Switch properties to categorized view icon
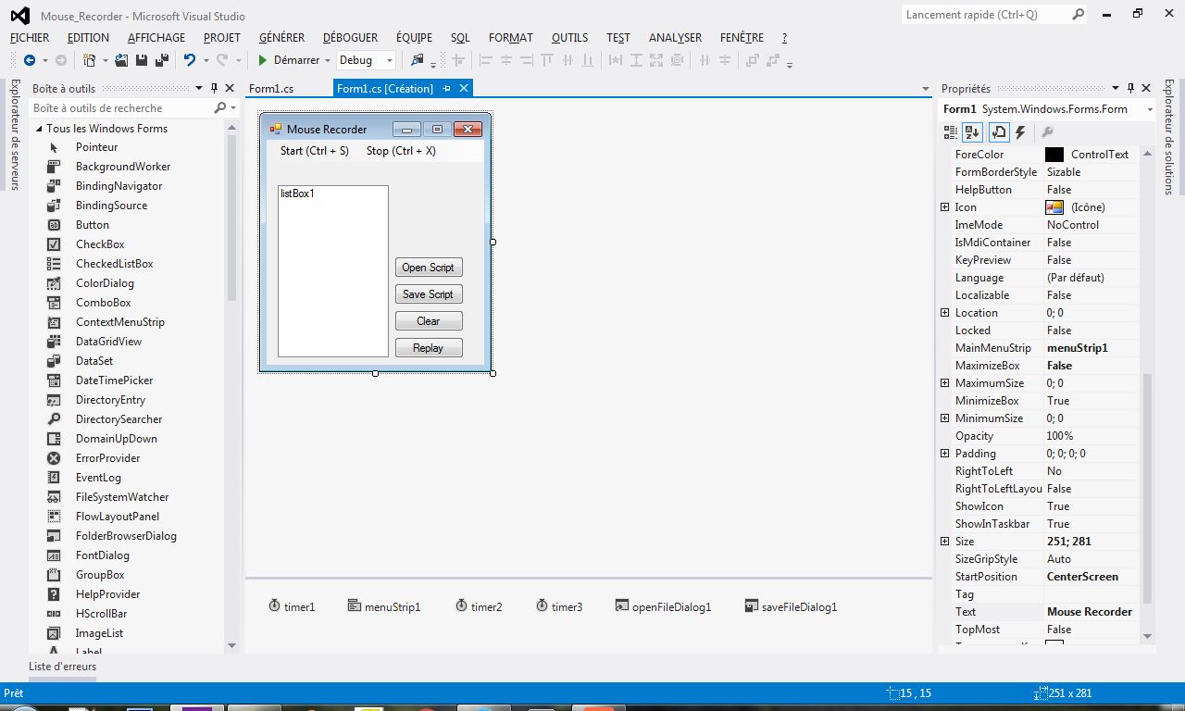This screenshot has height=711, width=1185. coord(951,132)
